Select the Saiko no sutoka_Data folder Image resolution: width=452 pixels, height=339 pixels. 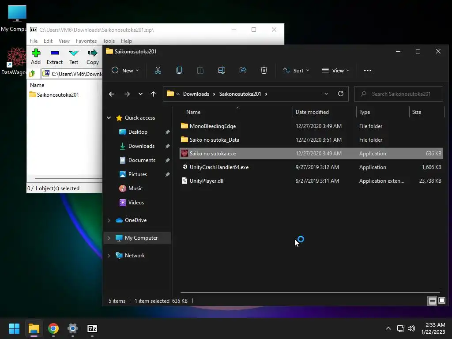point(311,140)
